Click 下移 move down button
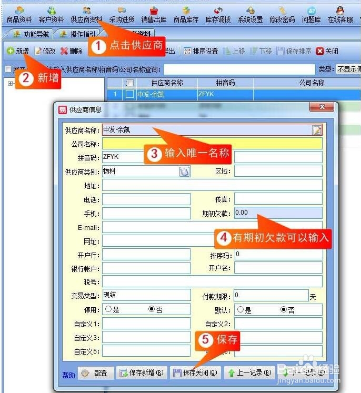This screenshot has height=393, width=361. tap(261, 51)
